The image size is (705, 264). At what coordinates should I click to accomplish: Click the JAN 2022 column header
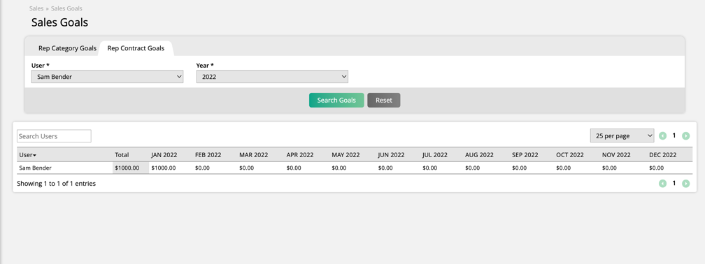(164, 155)
